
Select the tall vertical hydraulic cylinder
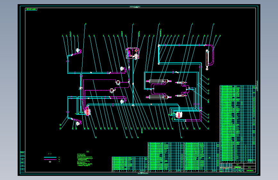pos(207,60)
